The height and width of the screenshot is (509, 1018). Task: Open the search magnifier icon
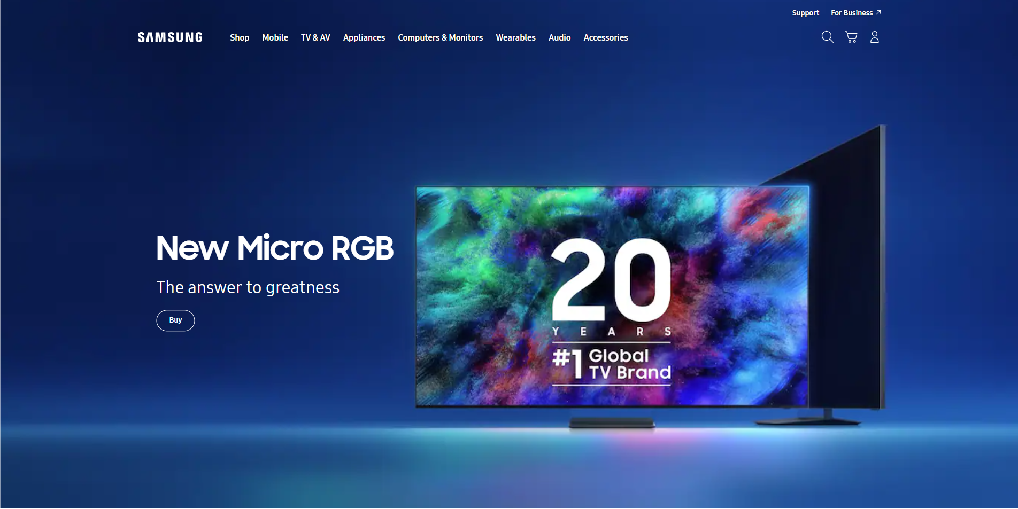827,37
